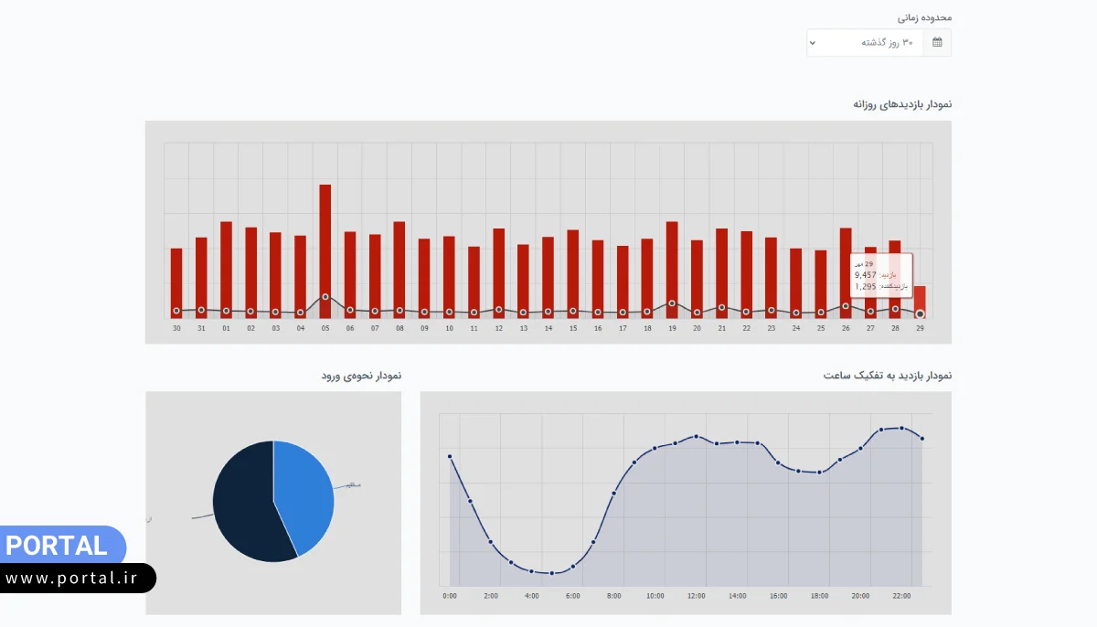This screenshot has height=627, width=1097.
Task: Click the hourly chart point at 22:00
Action: click(901, 428)
